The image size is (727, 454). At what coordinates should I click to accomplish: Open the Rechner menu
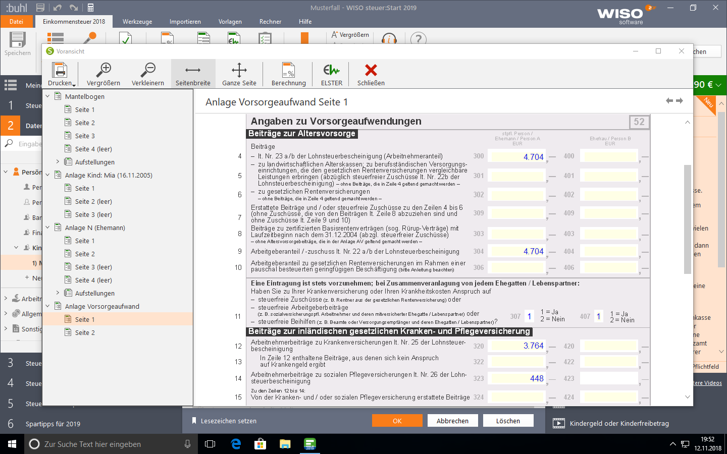click(270, 22)
